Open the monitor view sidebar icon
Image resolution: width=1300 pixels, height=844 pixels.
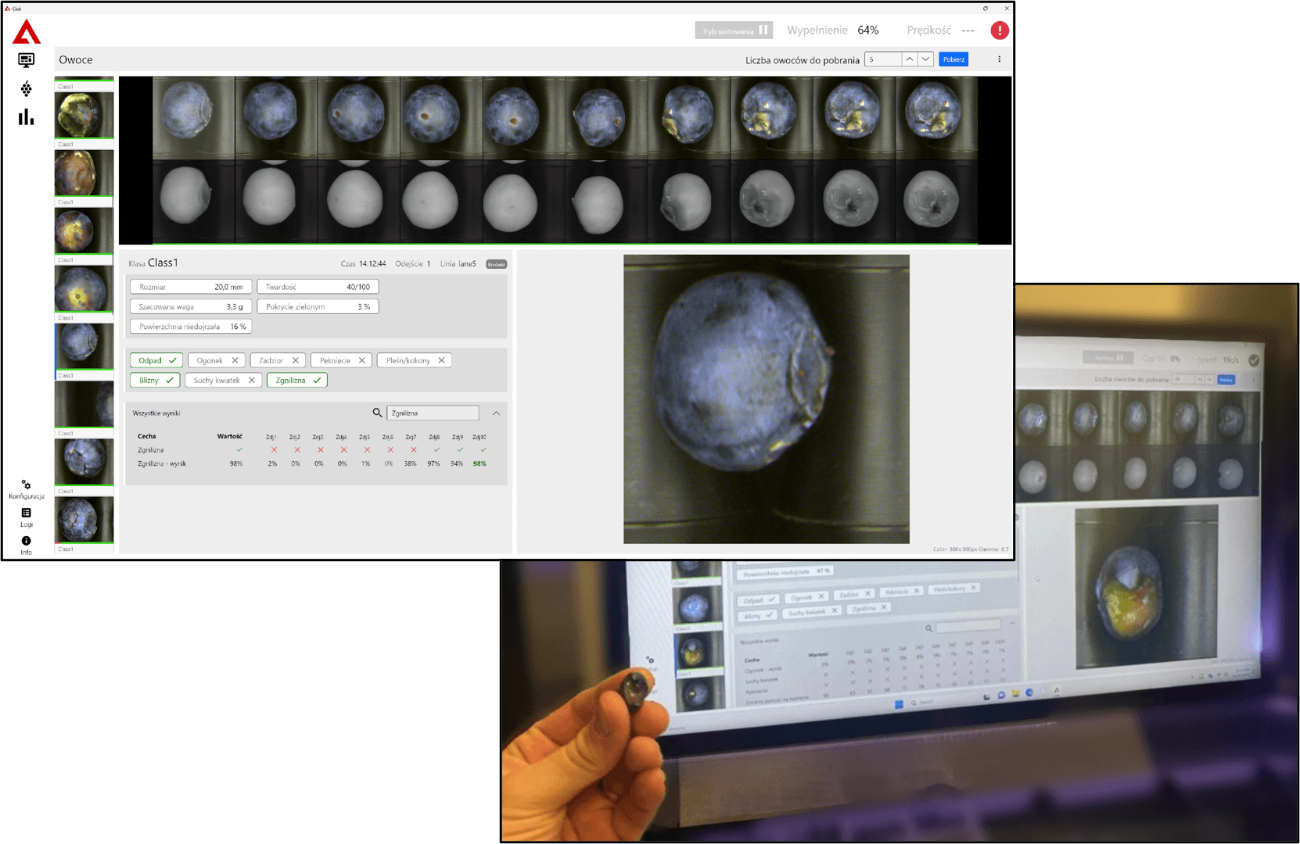pos(26,60)
